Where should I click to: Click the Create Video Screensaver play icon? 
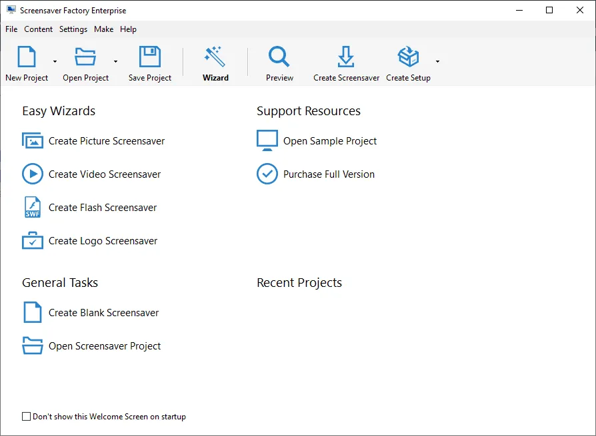pos(33,174)
